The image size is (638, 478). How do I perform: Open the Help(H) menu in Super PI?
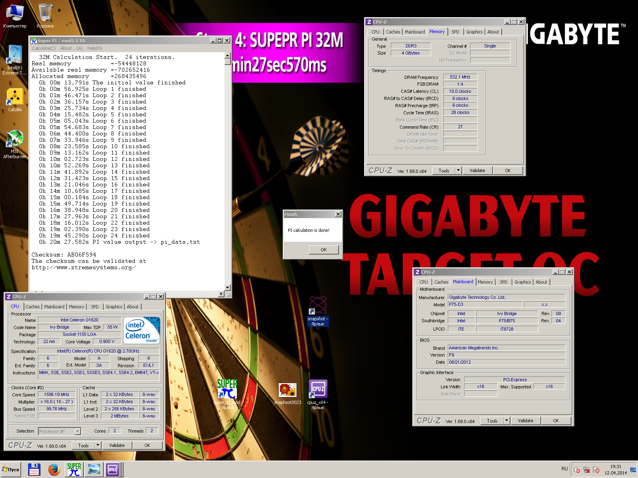(x=95, y=48)
